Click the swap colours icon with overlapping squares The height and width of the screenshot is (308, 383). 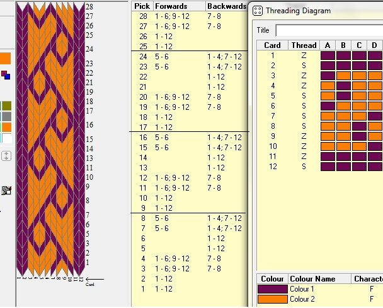click(x=6, y=75)
